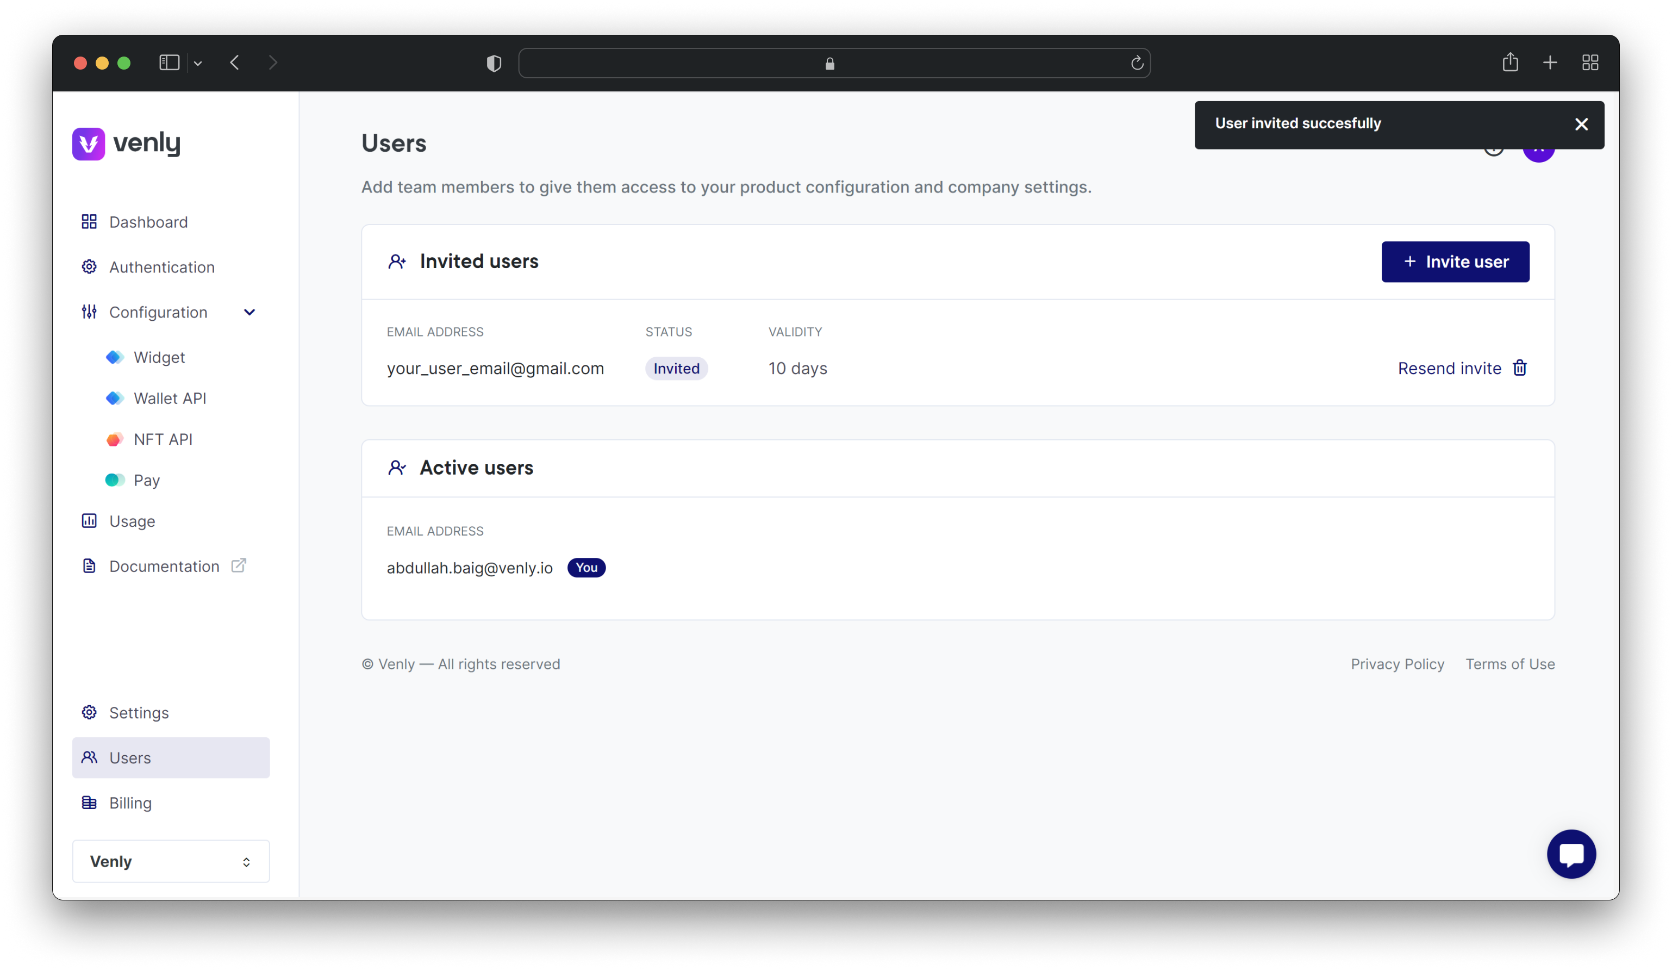Click the Wallet API tree item

tap(170, 397)
